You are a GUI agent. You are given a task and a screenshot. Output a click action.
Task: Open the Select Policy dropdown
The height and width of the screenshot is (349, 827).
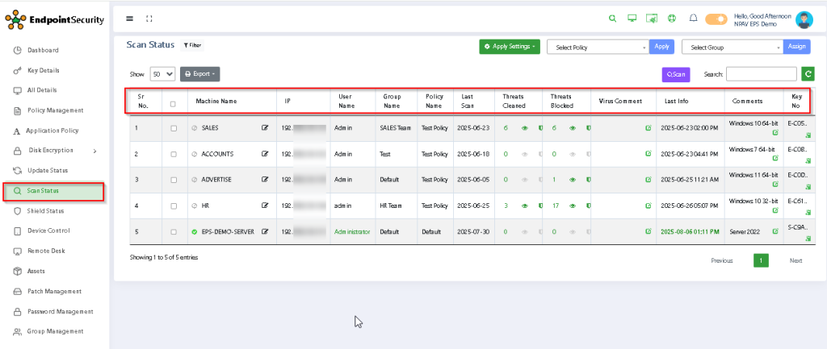[598, 48]
